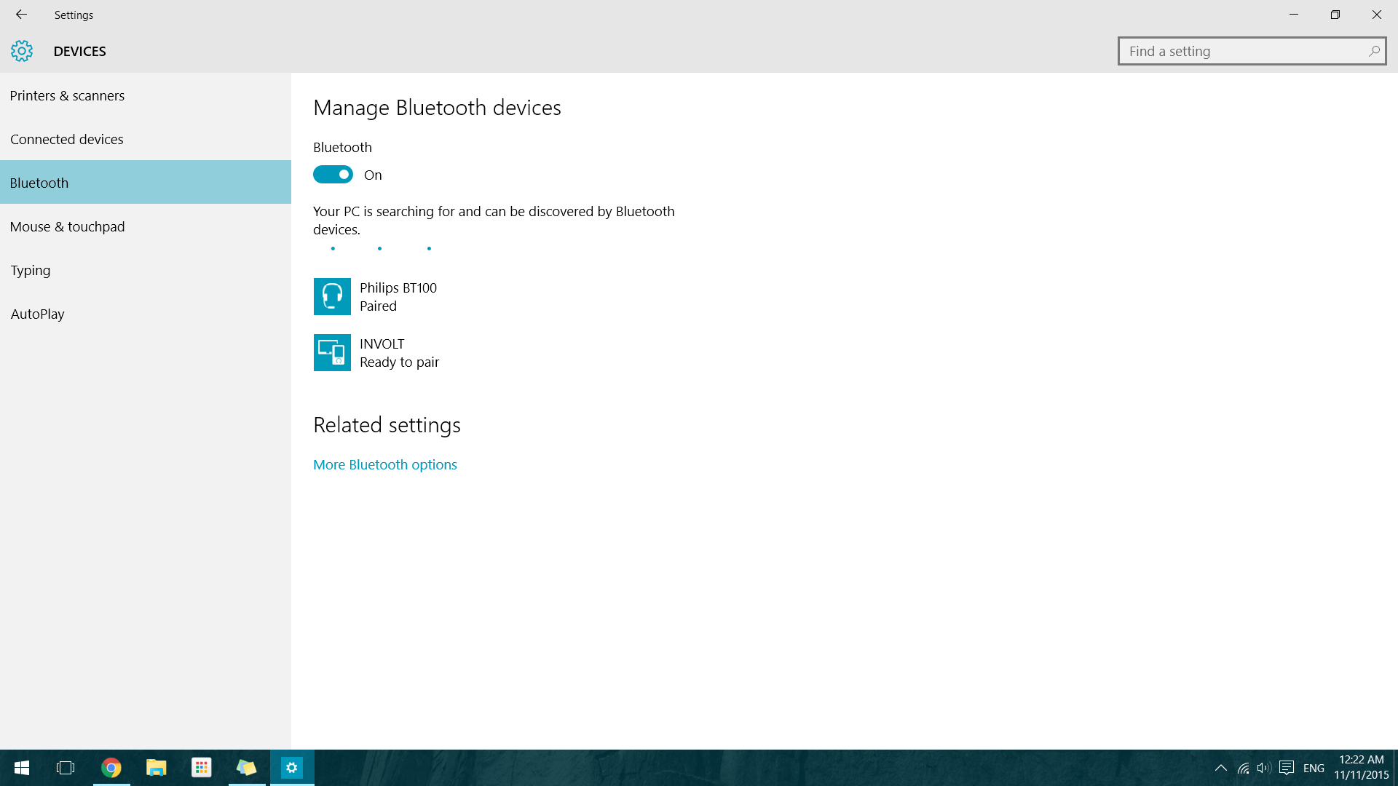
Task: Open Chrome from the taskbar
Action: pyautogui.click(x=111, y=768)
